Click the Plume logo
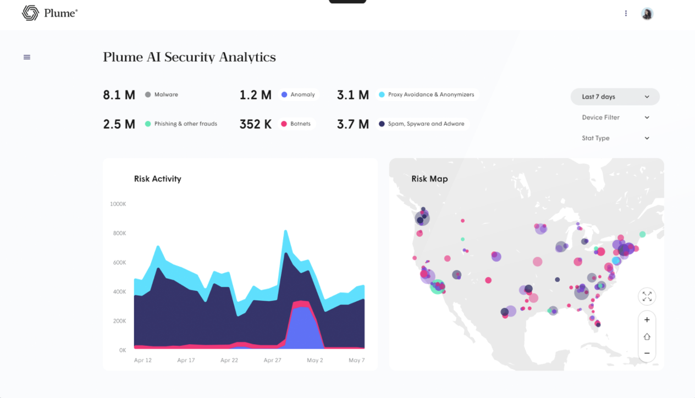 50,13
